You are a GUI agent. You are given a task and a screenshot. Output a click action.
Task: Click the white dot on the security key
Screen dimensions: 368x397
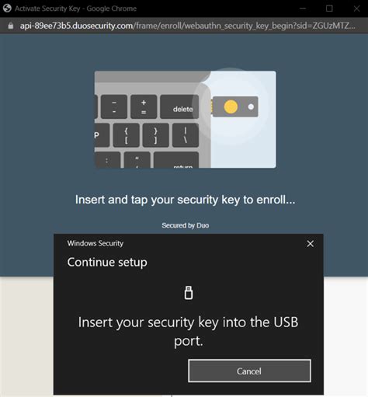[x=251, y=106]
